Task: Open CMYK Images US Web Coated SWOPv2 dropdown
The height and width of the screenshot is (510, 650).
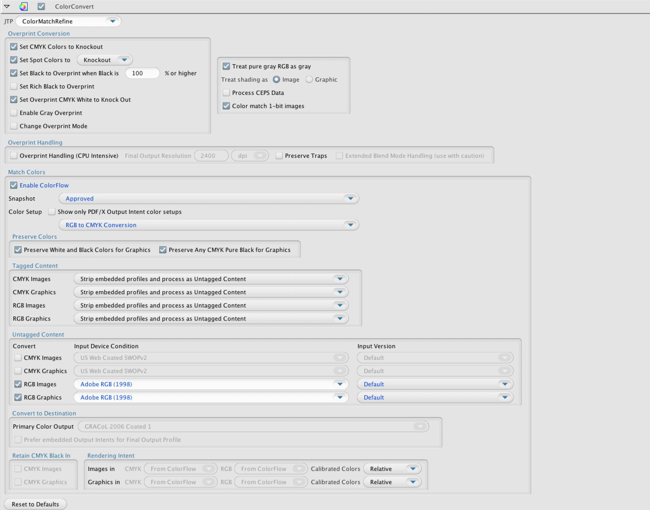Action: (x=211, y=358)
